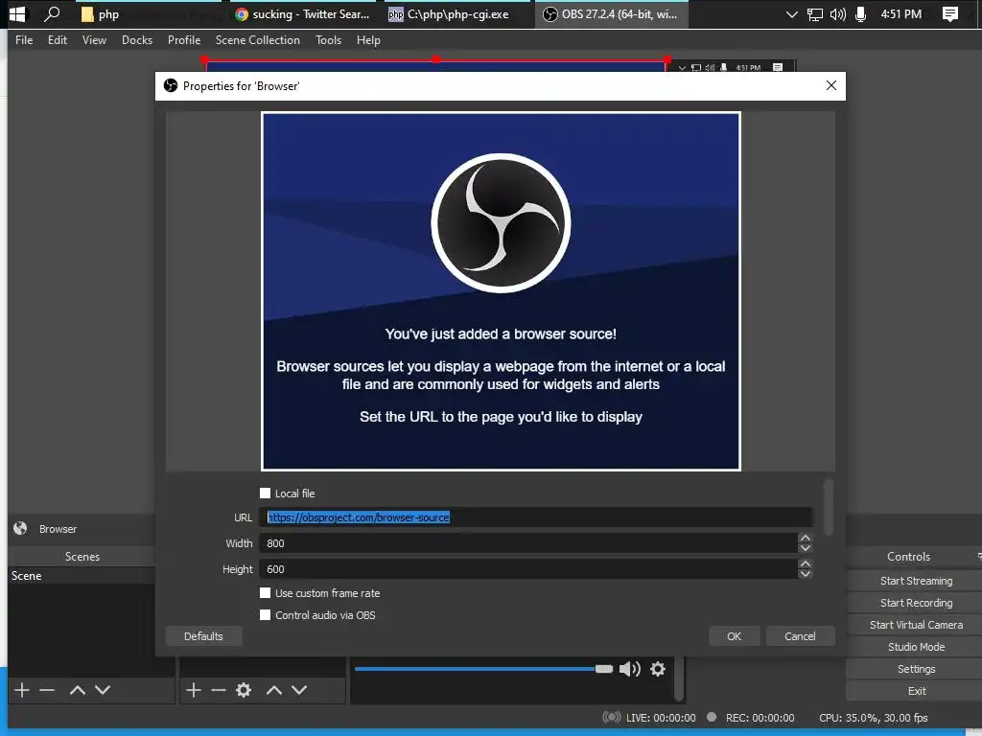This screenshot has width=982, height=736.
Task: Open the File menu
Action: [x=24, y=40]
